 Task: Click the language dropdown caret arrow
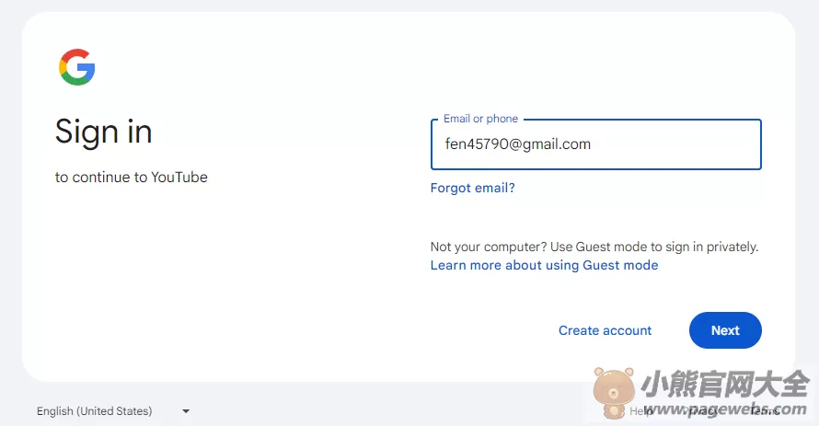point(185,411)
